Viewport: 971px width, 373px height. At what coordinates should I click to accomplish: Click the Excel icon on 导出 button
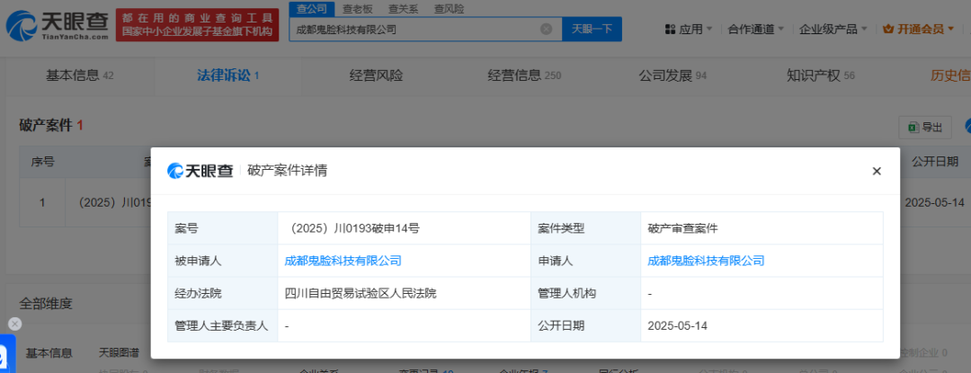click(x=912, y=127)
